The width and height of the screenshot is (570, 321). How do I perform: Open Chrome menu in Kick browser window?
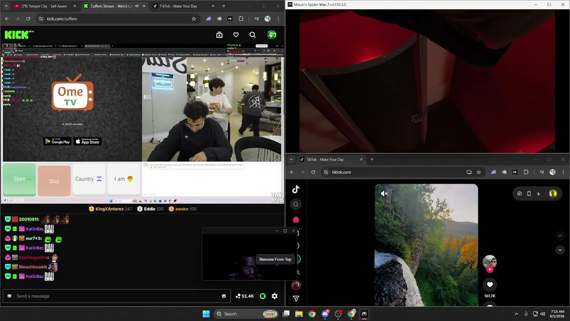(278, 19)
